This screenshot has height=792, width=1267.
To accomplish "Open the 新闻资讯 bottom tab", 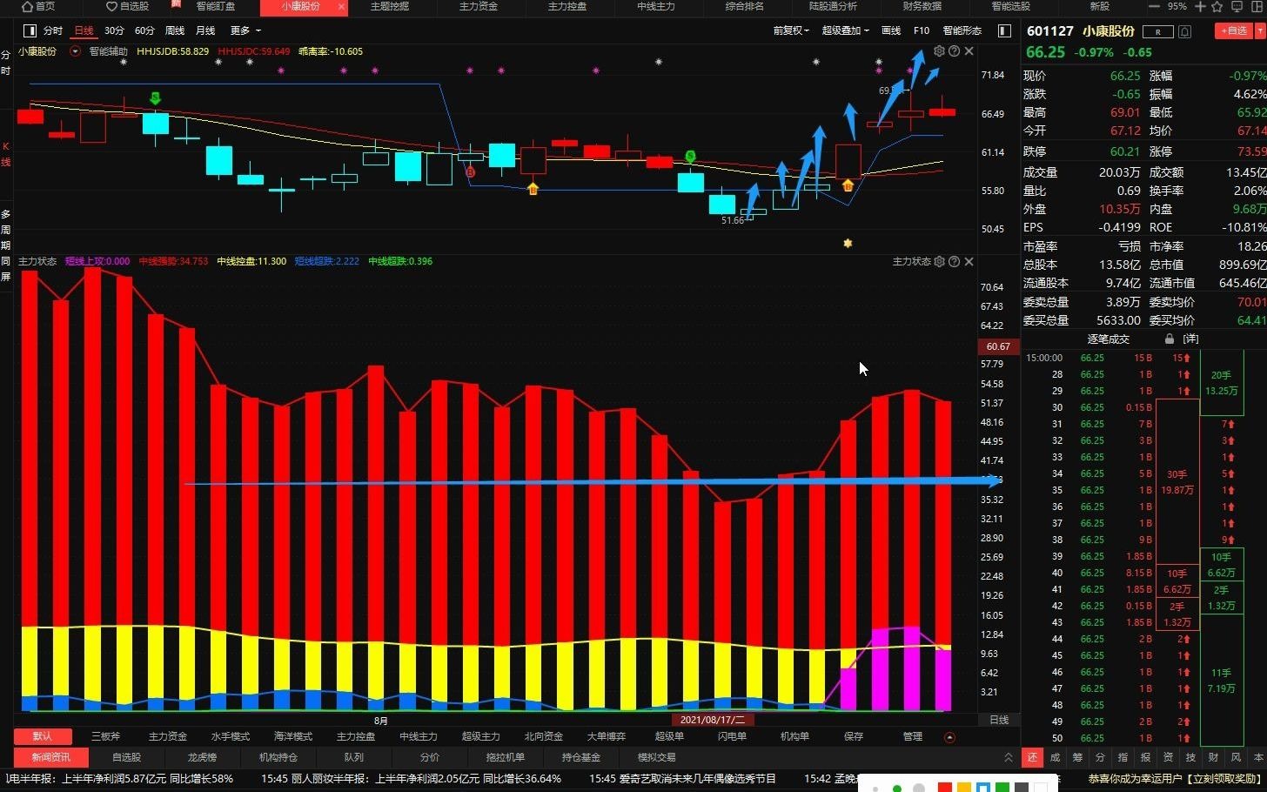I will (x=51, y=757).
